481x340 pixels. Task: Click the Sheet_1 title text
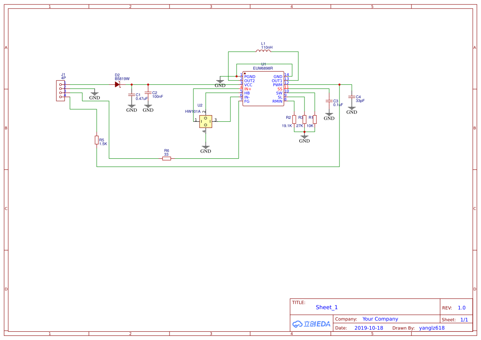327,307
